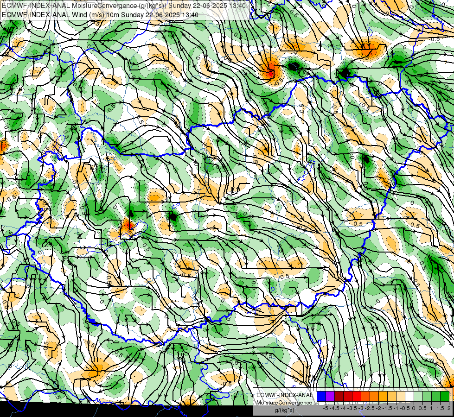Screen dimensions: 454x417
Task: Click the legend tick label 2
Action: click(449, 408)
